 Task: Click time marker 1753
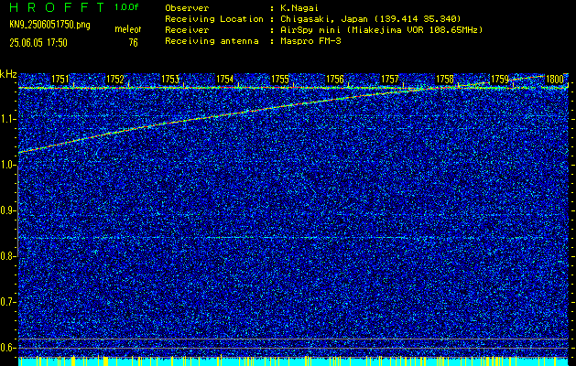pos(170,79)
